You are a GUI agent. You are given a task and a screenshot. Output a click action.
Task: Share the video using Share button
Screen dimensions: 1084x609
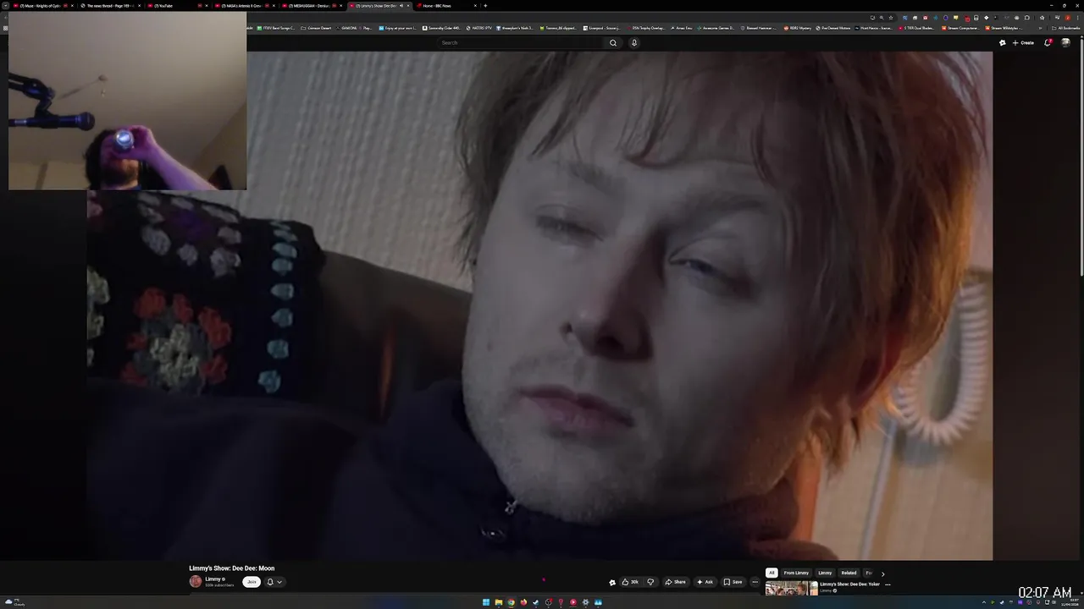pos(675,582)
